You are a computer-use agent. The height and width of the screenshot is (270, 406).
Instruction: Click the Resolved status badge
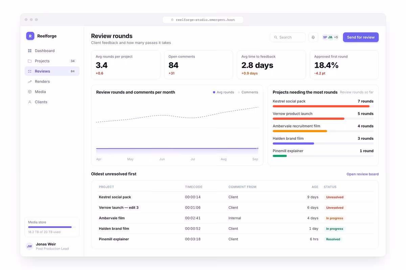click(333, 239)
